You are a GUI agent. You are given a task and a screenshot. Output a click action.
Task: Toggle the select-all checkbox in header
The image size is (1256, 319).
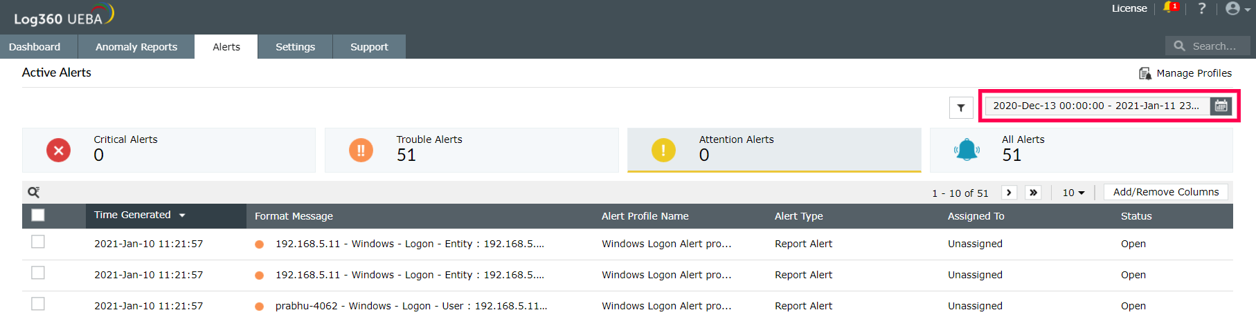[x=38, y=215]
